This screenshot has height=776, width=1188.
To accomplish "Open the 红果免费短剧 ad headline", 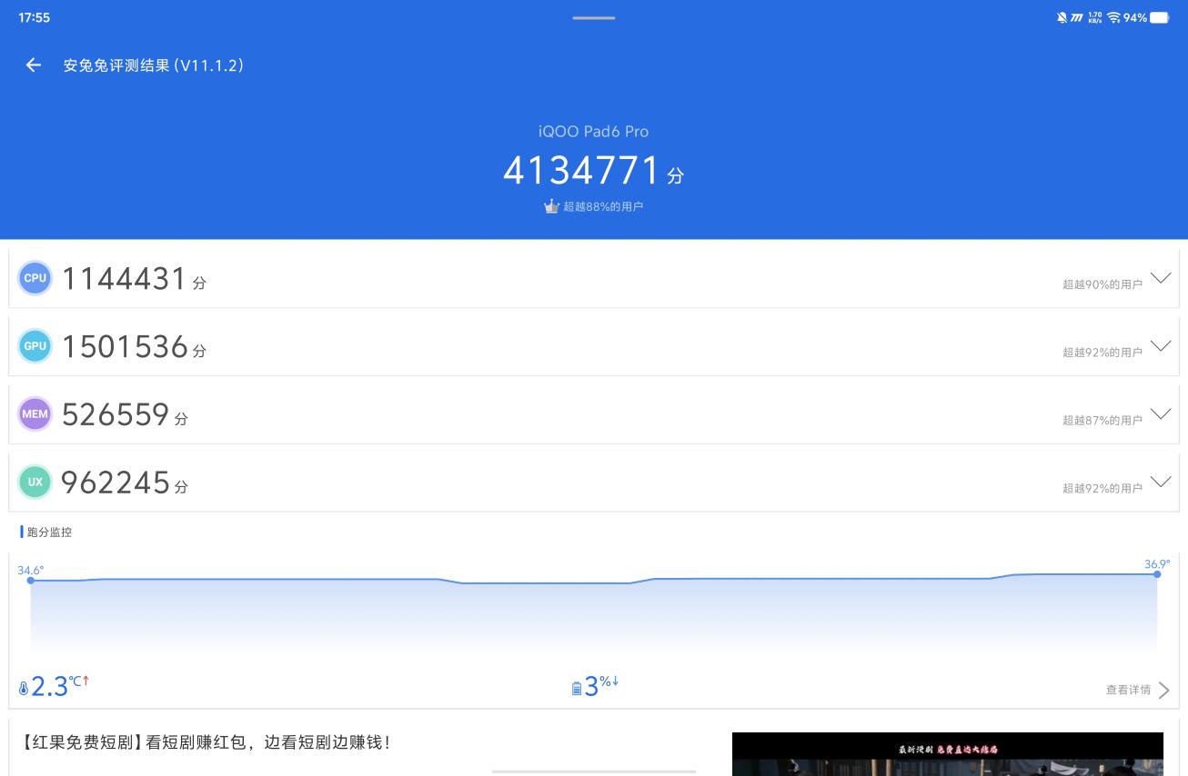I will [205, 742].
